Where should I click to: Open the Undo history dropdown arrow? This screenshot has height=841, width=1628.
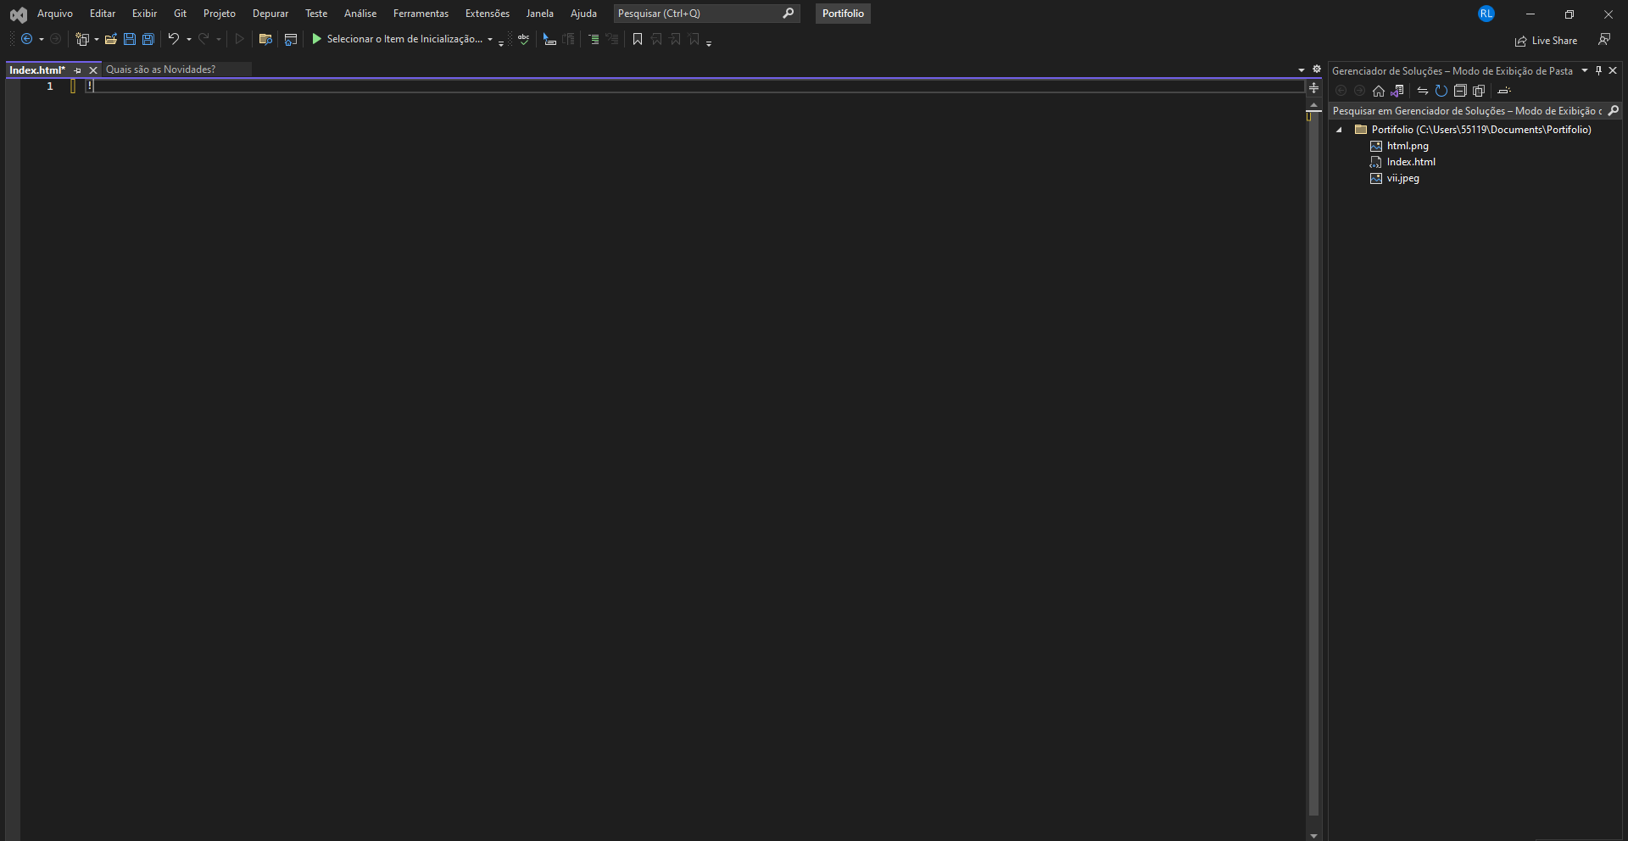(188, 39)
